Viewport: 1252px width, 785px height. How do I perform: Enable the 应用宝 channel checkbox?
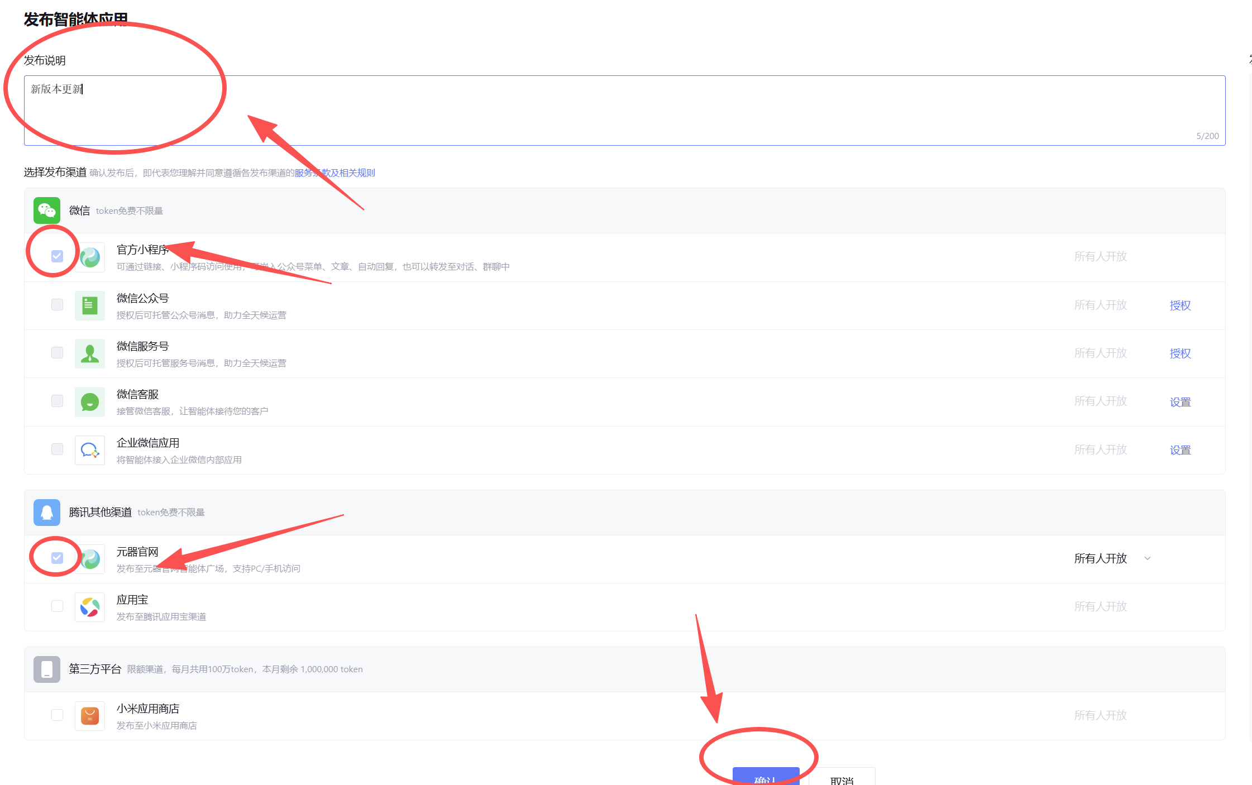coord(57,606)
